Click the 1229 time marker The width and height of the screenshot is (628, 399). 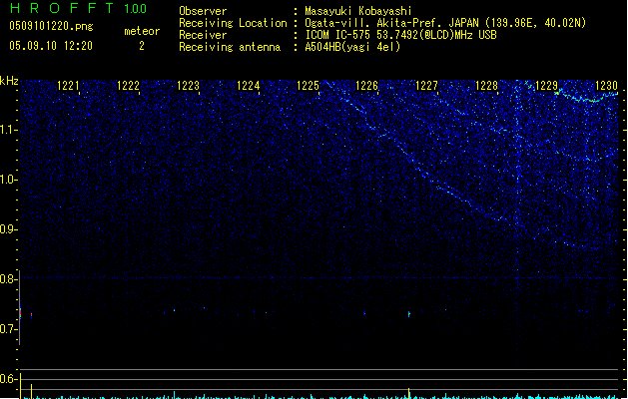[547, 86]
